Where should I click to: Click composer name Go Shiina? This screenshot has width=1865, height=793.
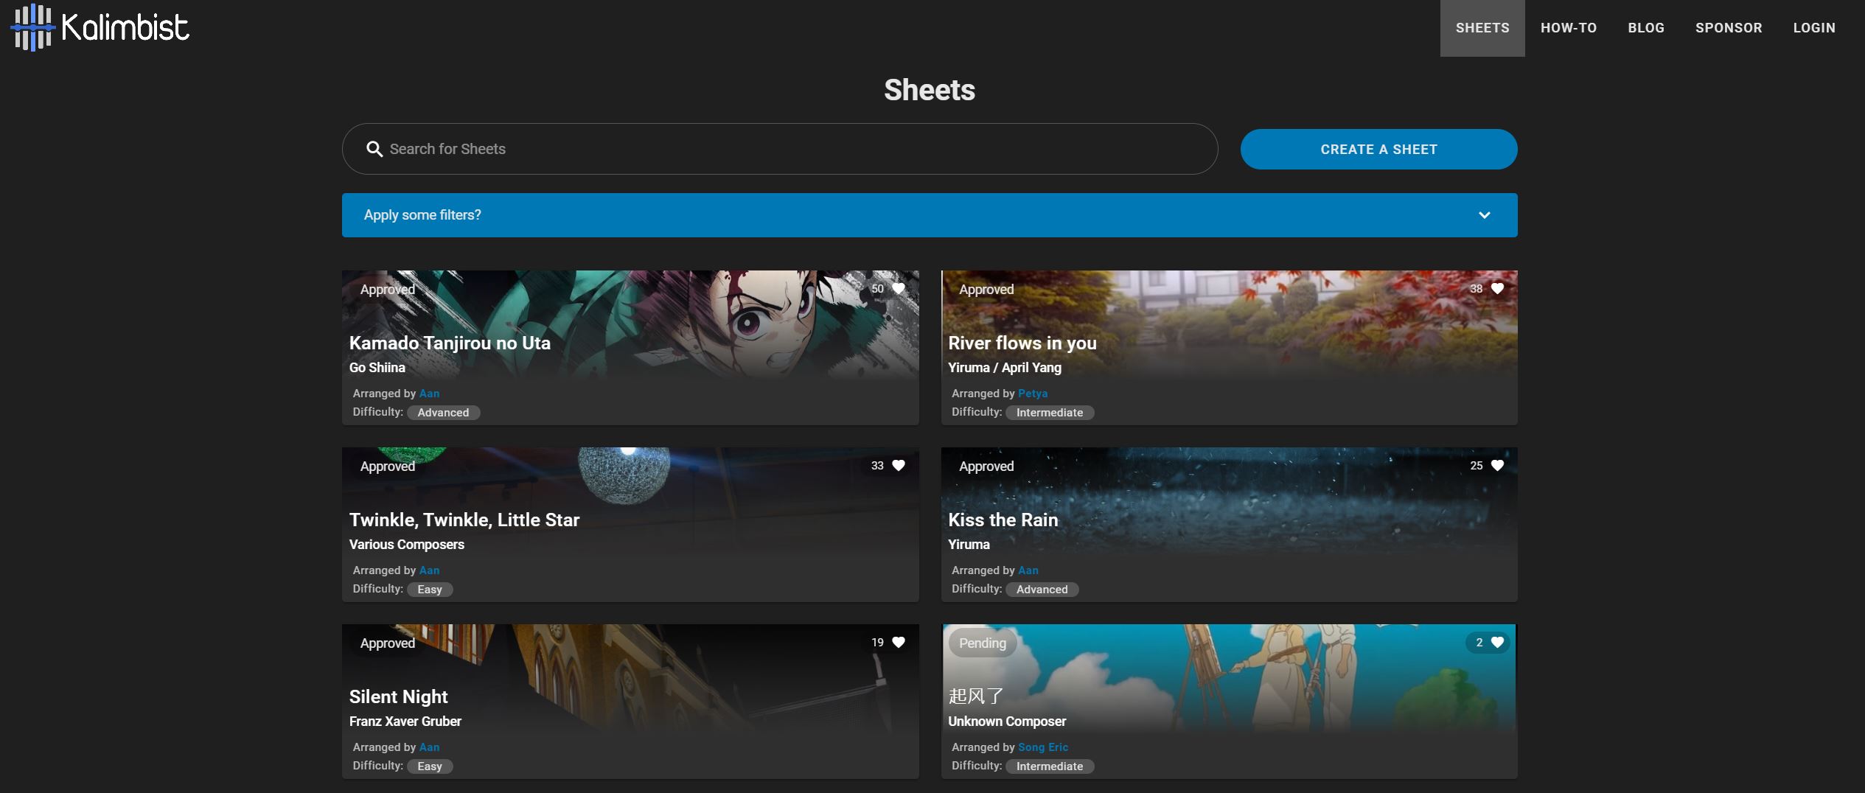377,368
